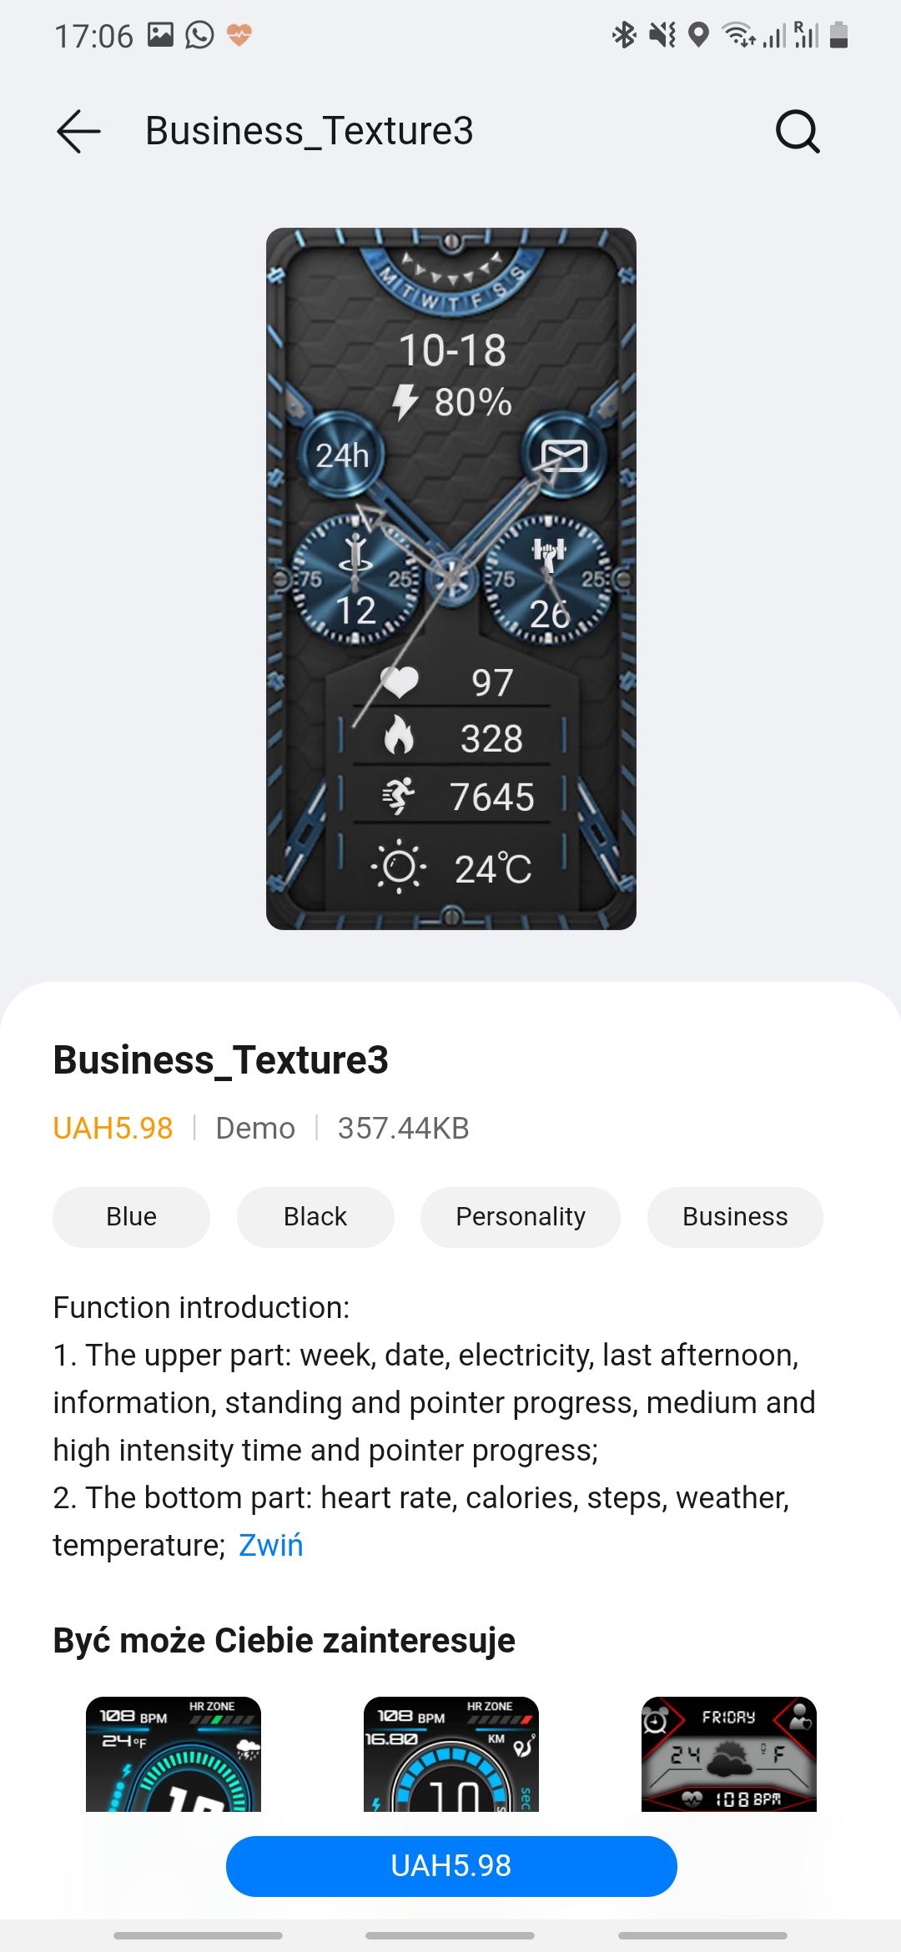Tap the gallery notification icon

pos(160,35)
